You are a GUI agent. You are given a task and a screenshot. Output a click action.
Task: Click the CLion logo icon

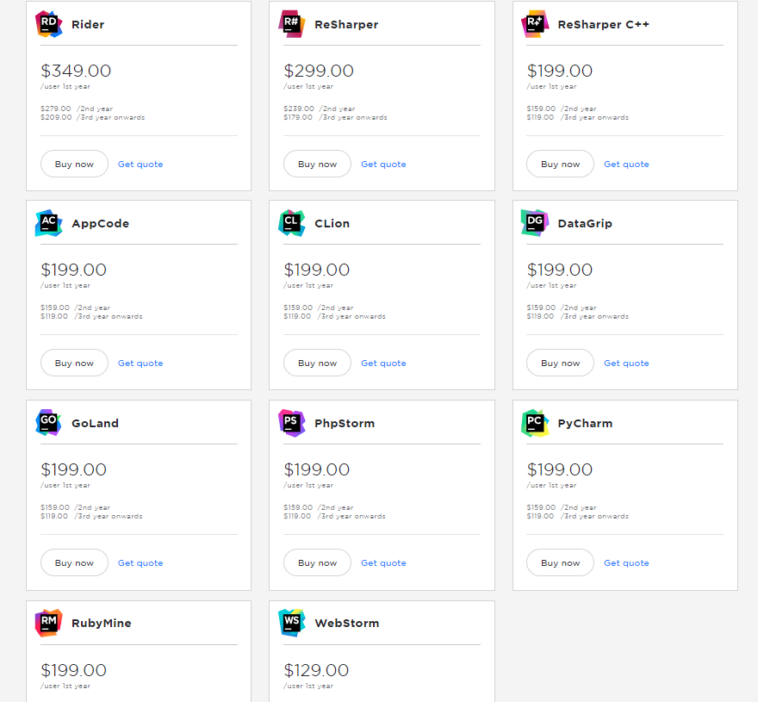pos(292,223)
